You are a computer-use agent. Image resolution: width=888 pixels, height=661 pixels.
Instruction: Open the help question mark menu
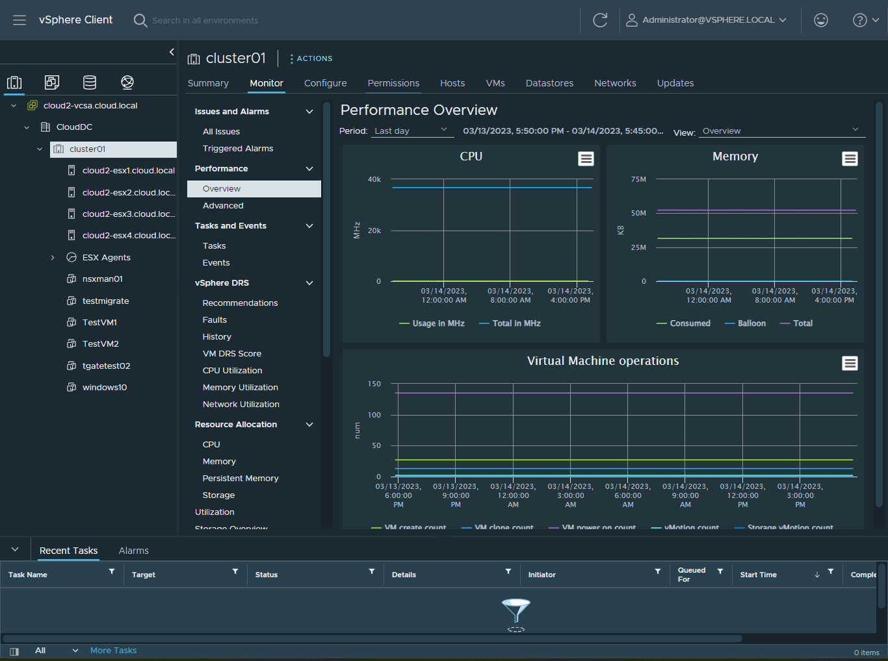point(866,20)
